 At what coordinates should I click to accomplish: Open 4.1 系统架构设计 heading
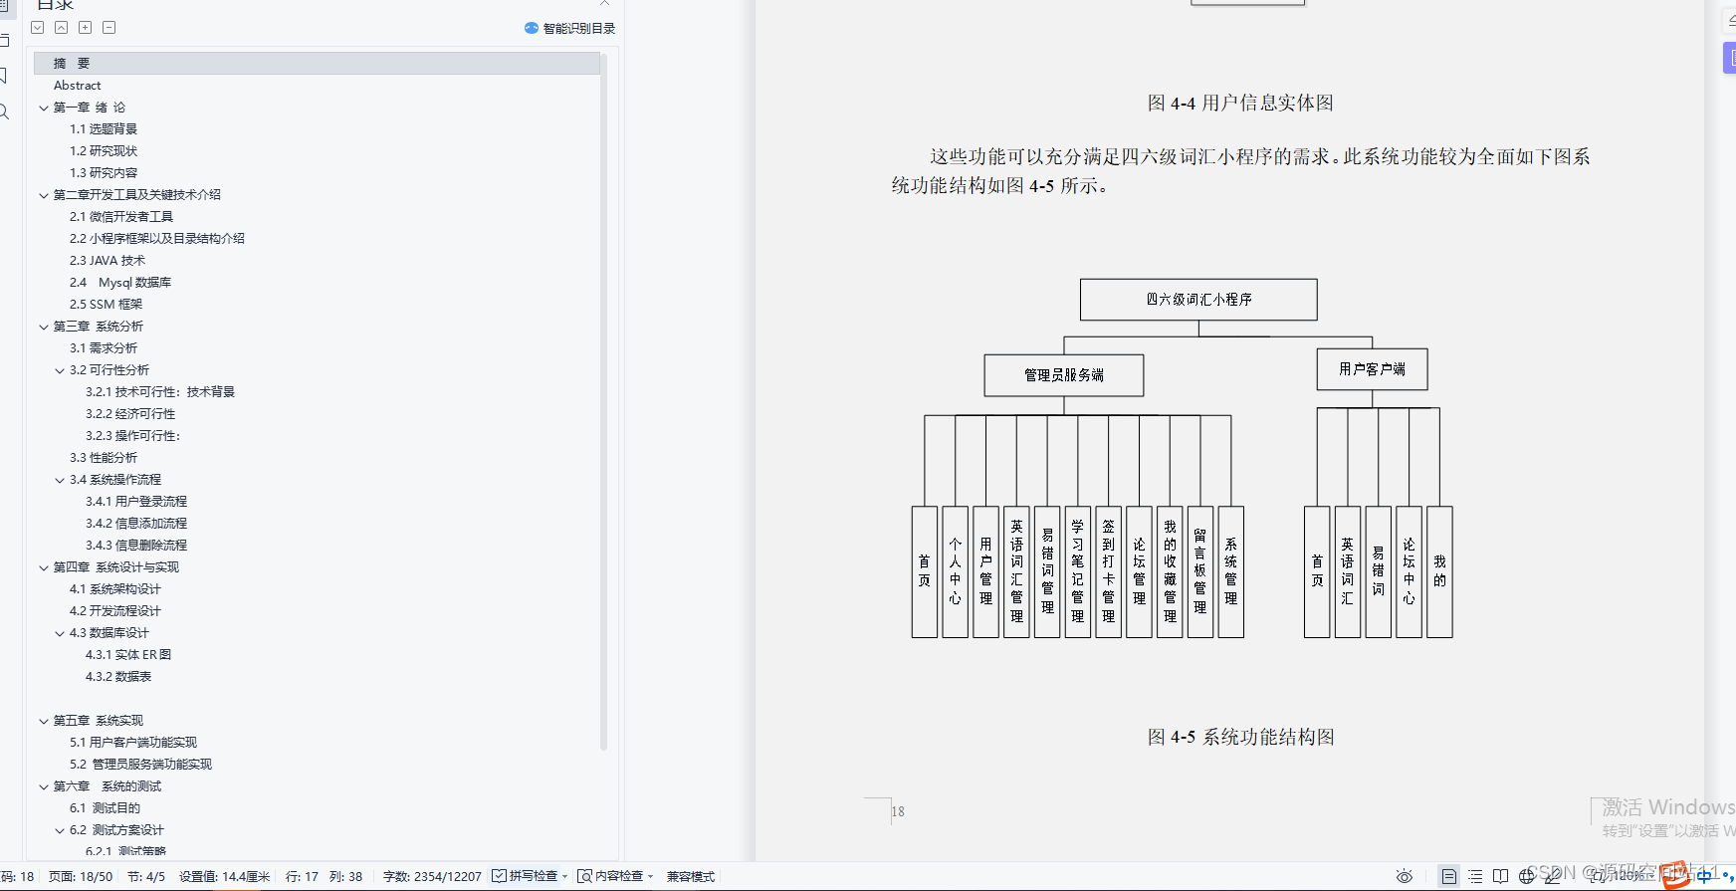115,589
